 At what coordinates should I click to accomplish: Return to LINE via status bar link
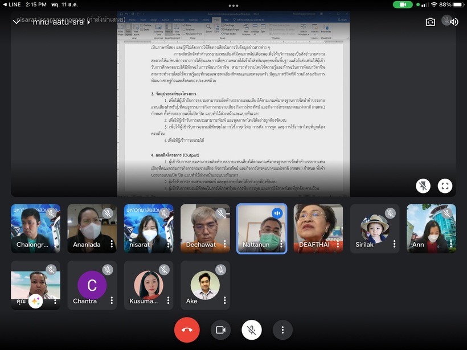pos(11,5)
